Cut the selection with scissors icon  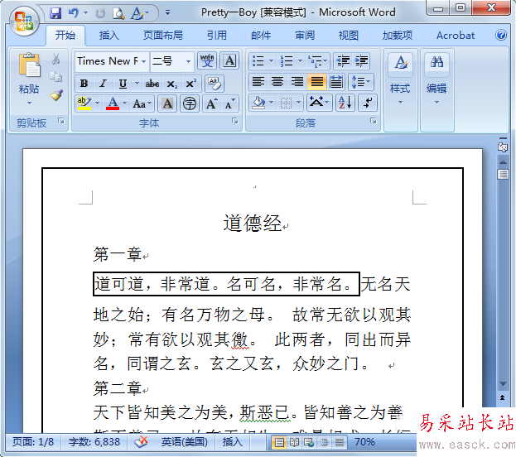pos(56,60)
